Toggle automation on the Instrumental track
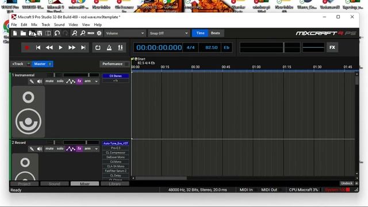Image resolution: width=368 pixels, height=207 pixels. pos(70,81)
